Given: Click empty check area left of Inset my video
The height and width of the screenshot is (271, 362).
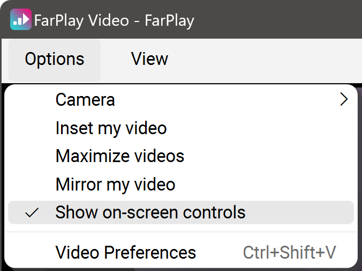Looking at the screenshot, I should pos(33,128).
